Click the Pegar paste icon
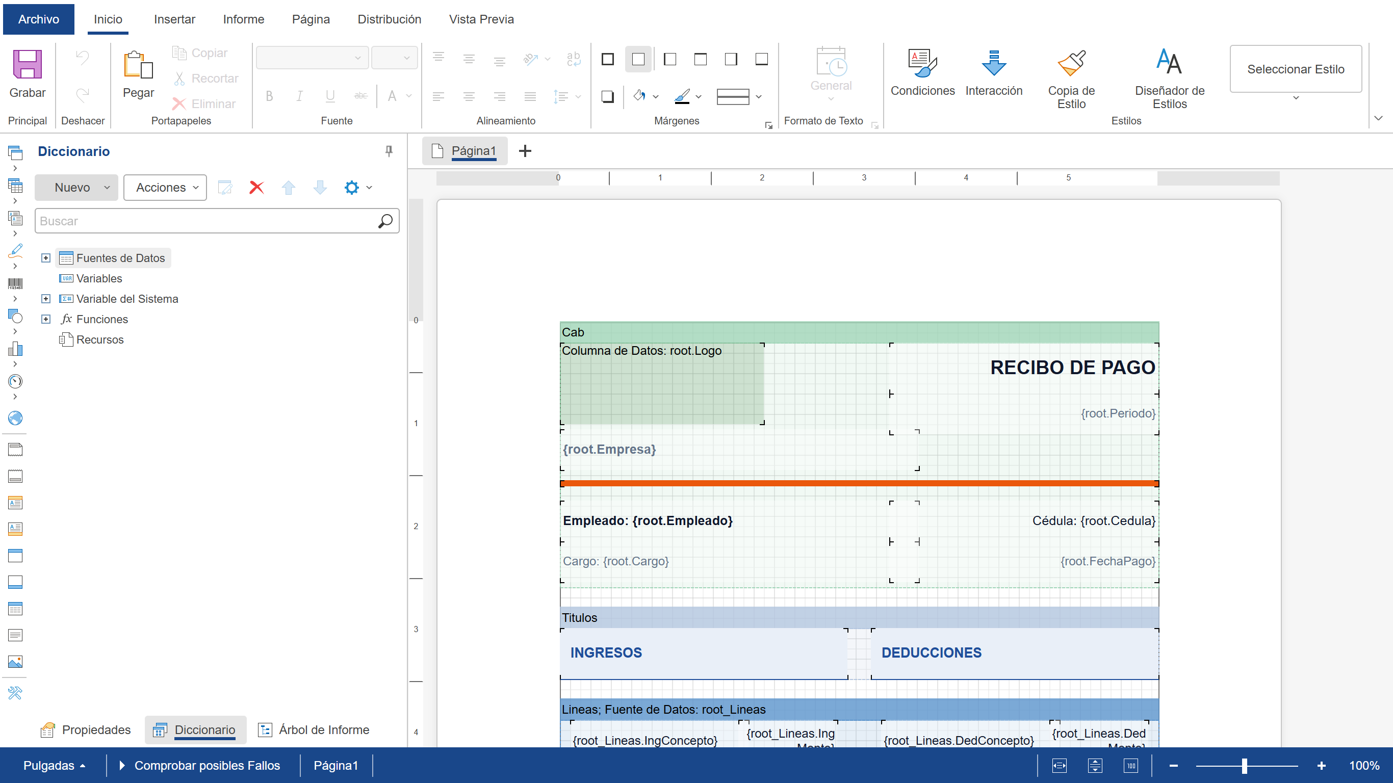This screenshot has width=1393, height=783. point(138,64)
